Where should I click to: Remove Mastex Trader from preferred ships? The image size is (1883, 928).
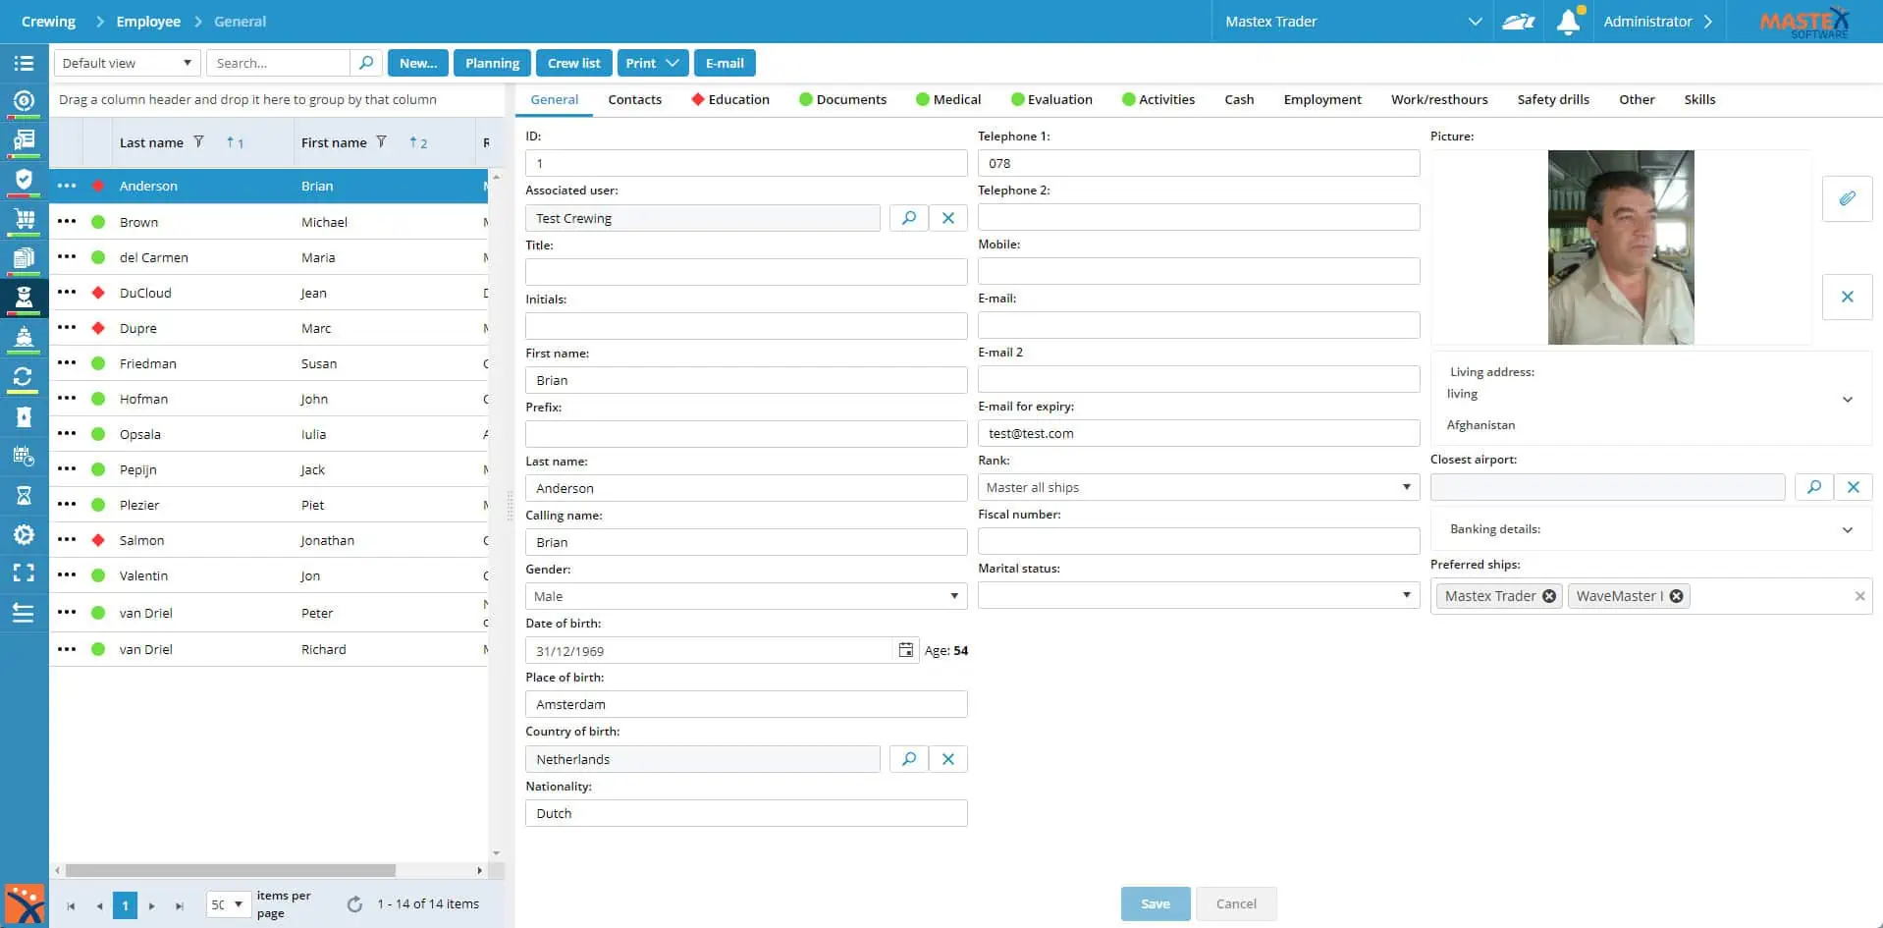point(1549,596)
